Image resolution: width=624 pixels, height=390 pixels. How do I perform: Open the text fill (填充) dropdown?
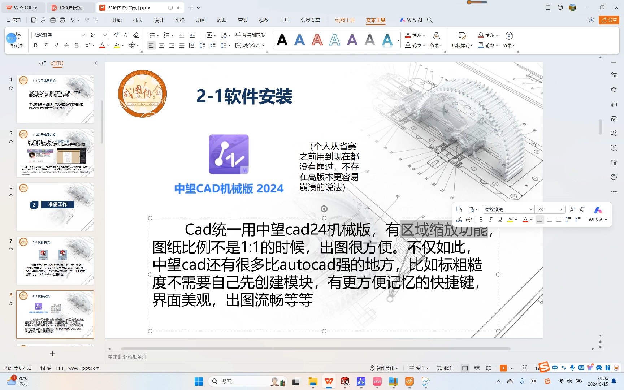pos(415,35)
